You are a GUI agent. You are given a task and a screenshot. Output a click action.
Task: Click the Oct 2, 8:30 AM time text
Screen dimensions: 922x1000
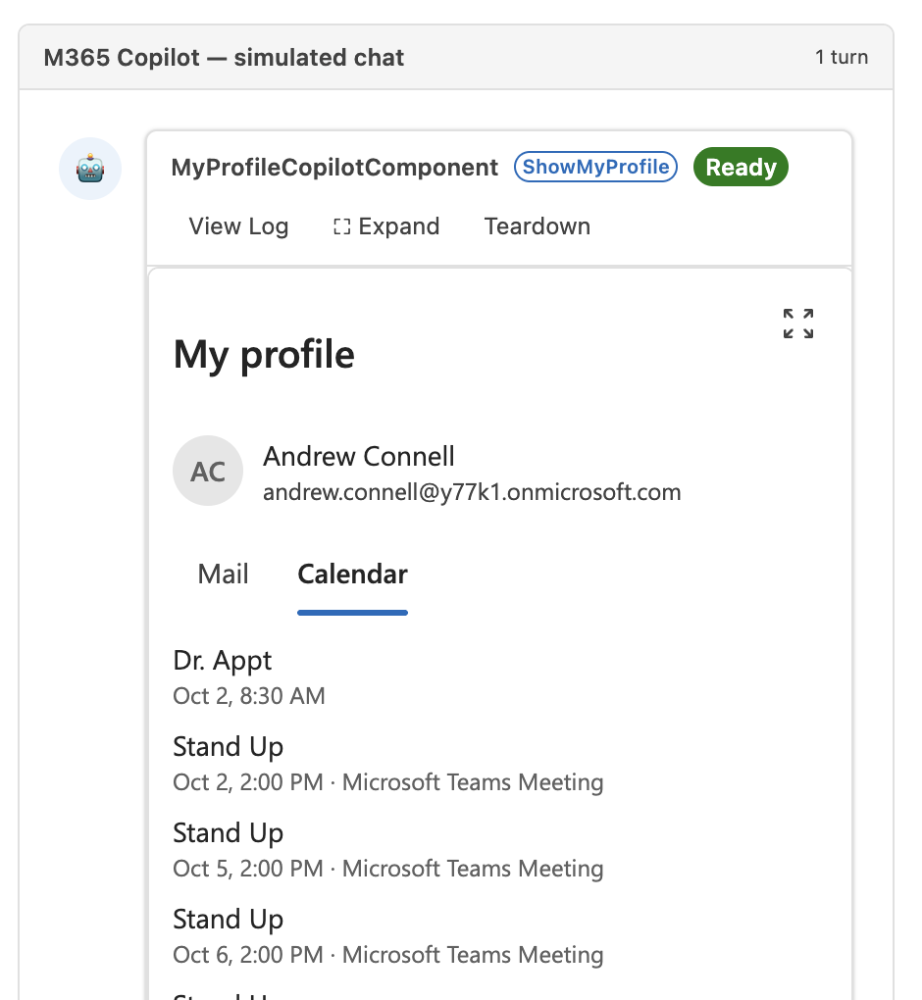tap(249, 696)
